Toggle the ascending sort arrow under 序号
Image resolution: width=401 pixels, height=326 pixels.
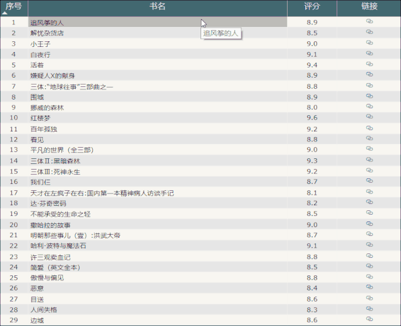(4, 13)
